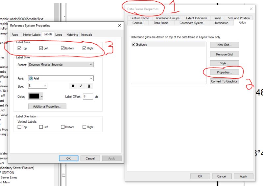Enable Left under Vertical Labels
This screenshot has width=263, height=186.
[x=41, y=127]
